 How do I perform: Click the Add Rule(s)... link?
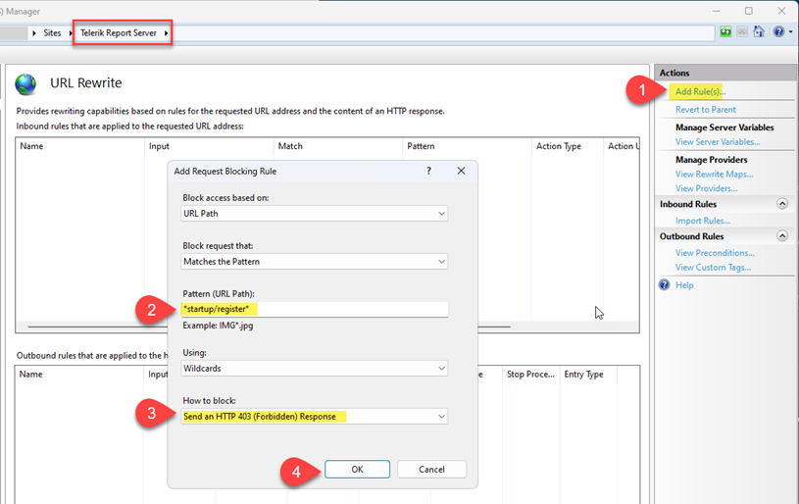(x=700, y=91)
